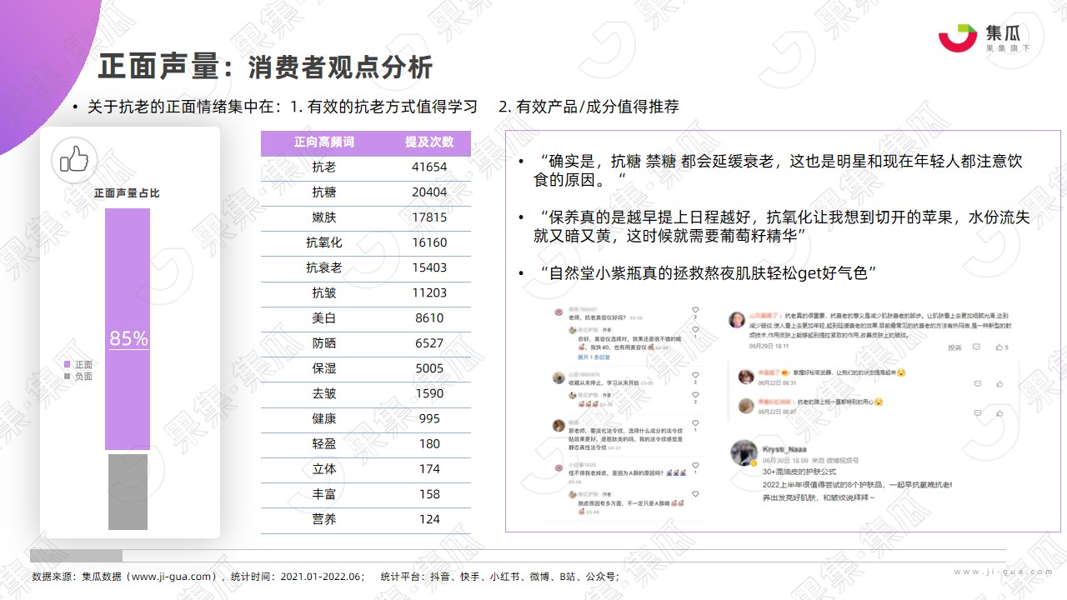
Task: Click the table cell 丰富
Action: [x=324, y=494]
